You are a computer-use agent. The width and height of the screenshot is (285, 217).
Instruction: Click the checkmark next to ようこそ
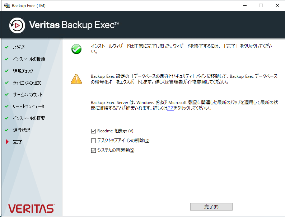(x=7, y=47)
